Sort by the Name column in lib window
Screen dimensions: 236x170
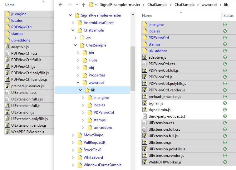point(147,16)
